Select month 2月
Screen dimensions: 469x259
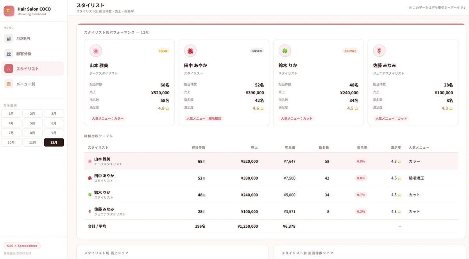pos(32,113)
